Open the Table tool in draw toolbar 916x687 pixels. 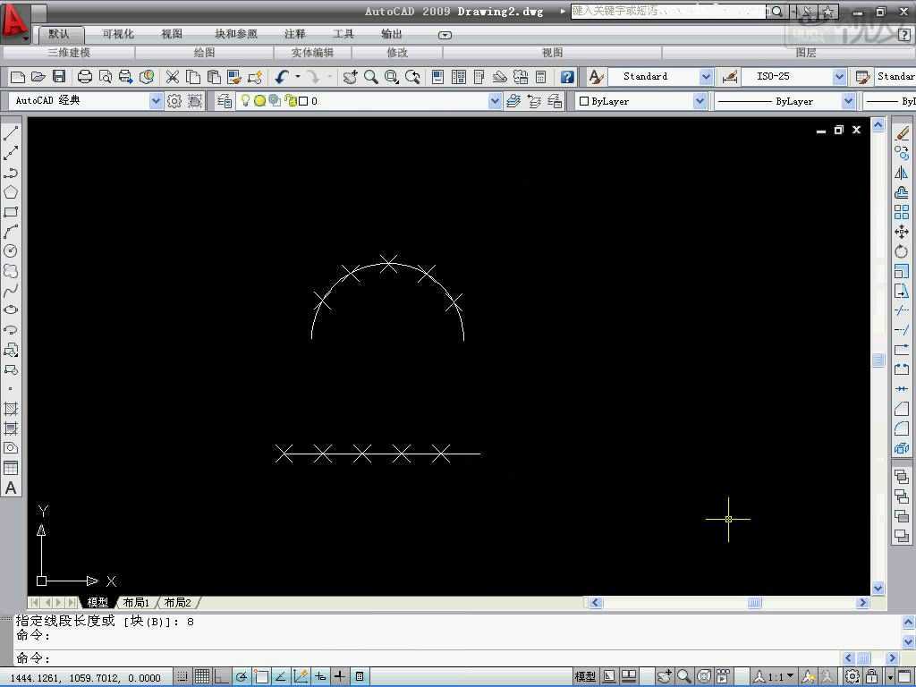(x=11, y=468)
